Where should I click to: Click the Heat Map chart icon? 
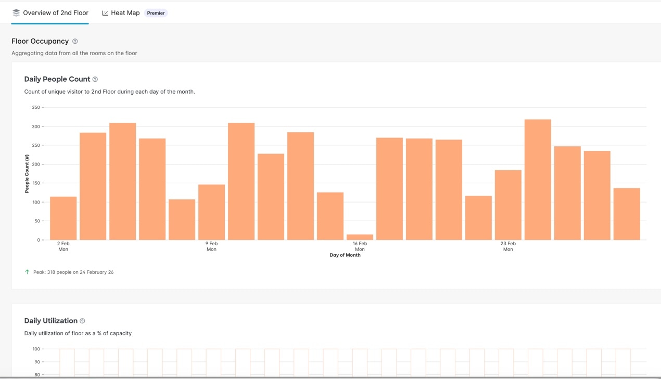click(105, 13)
